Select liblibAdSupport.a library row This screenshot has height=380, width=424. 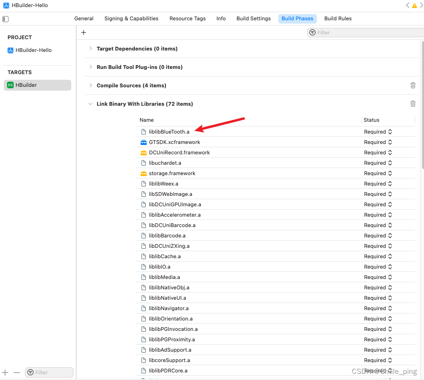(x=275, y=350)
